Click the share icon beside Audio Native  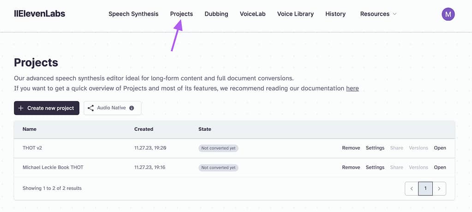[90, 108]
